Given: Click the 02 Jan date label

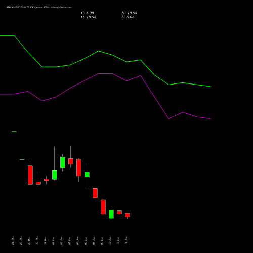Looking at the screenshot, I should (61, 241).
